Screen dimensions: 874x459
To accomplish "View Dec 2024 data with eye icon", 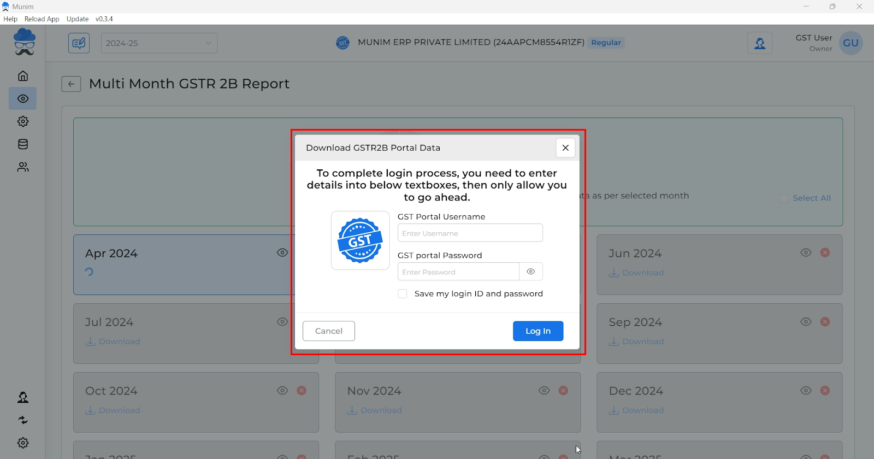I will pos(806,390).
